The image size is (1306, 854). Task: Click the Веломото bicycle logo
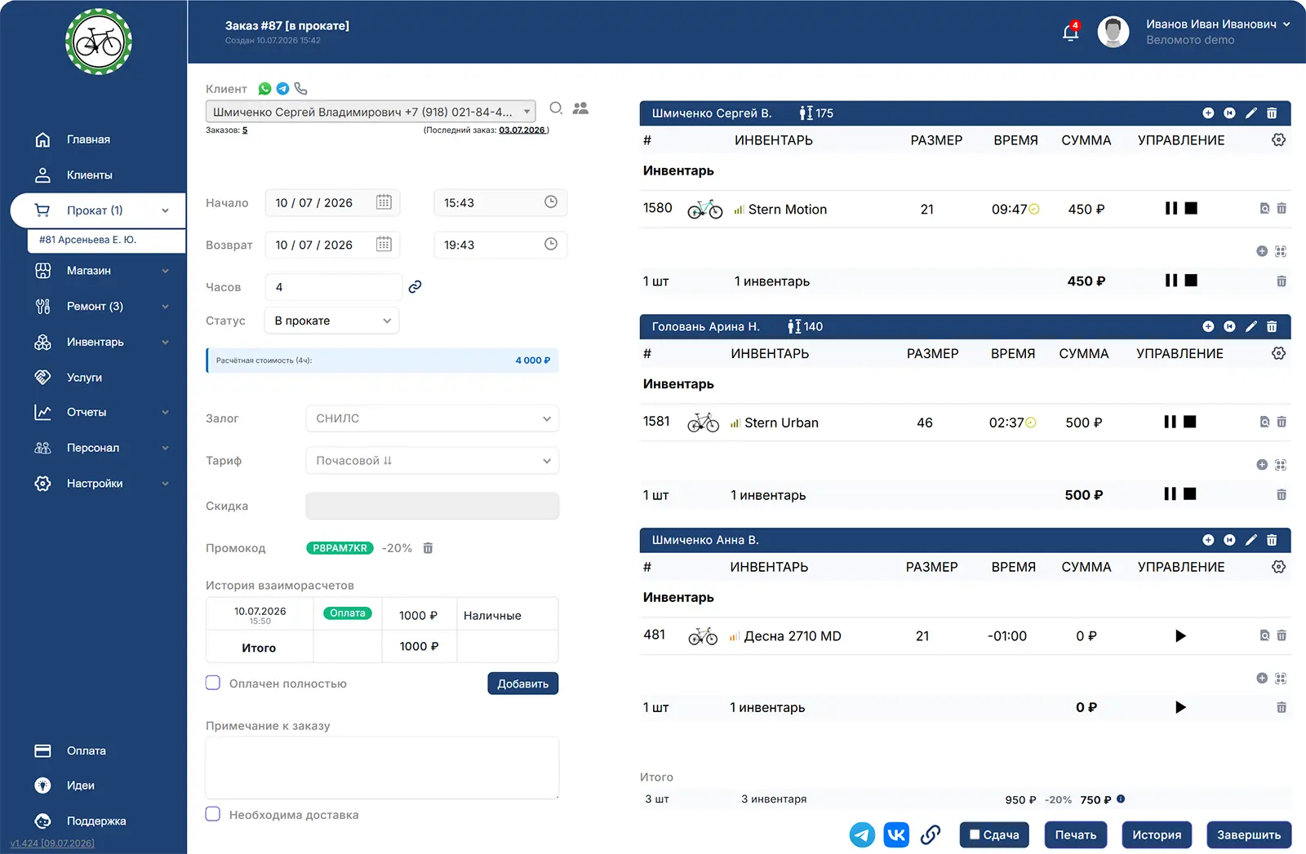pyautogui.click(x=99, y=42)
